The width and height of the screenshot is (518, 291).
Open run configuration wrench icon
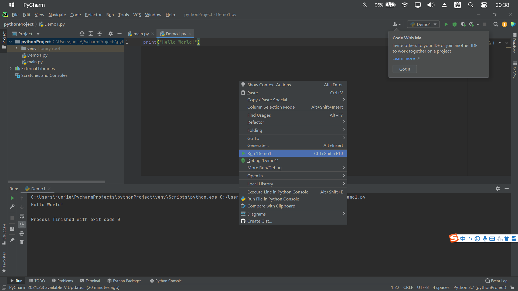pyautogui.click(x=12, y=207)
